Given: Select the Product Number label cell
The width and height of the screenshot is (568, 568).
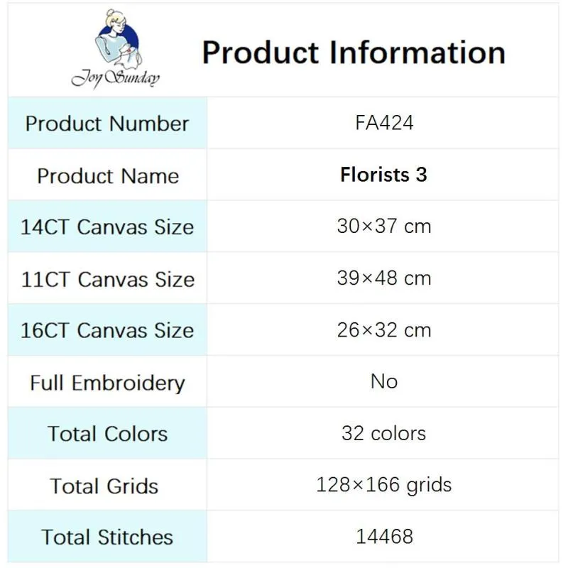Looking at the screenshot, I should coord(107,123).
